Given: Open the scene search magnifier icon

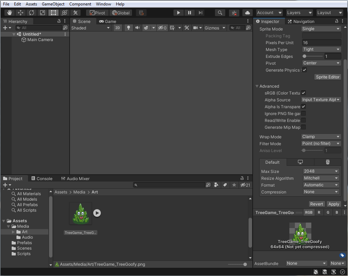Looking at the screenshot, I should [x=220, y=12].
